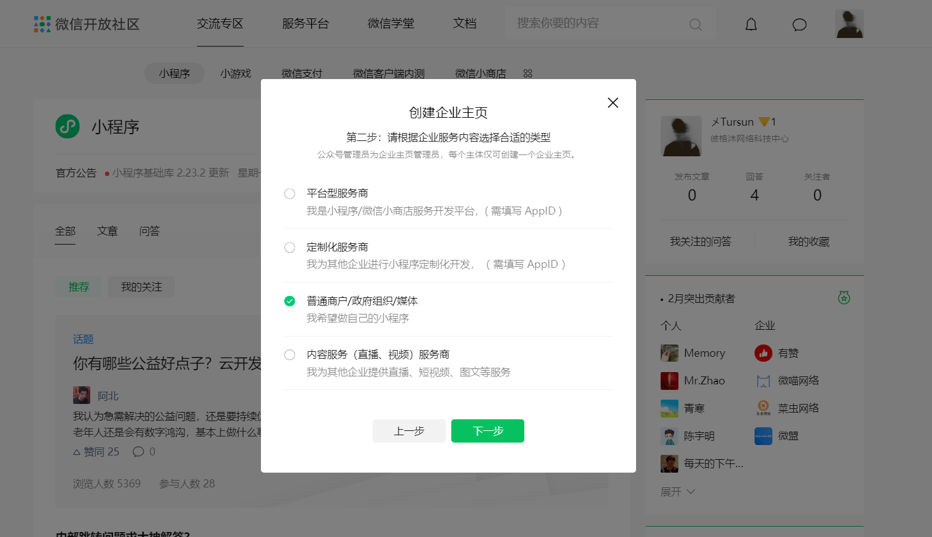Open enterprise 有赞 red icon
This screenshot has width=932, height=537.
click(763, 353)
